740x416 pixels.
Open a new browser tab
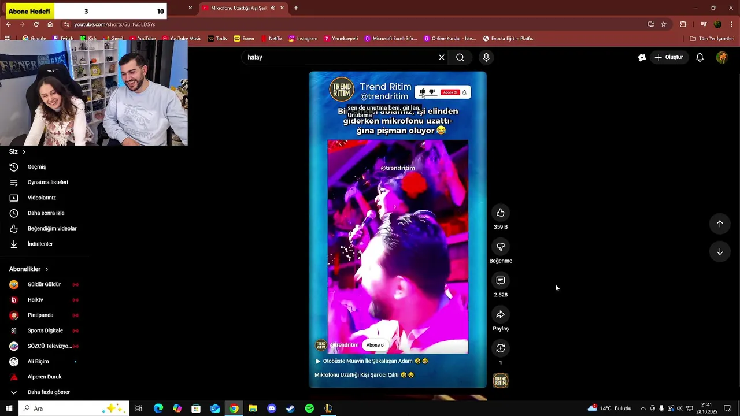click(x=296, y=8)
